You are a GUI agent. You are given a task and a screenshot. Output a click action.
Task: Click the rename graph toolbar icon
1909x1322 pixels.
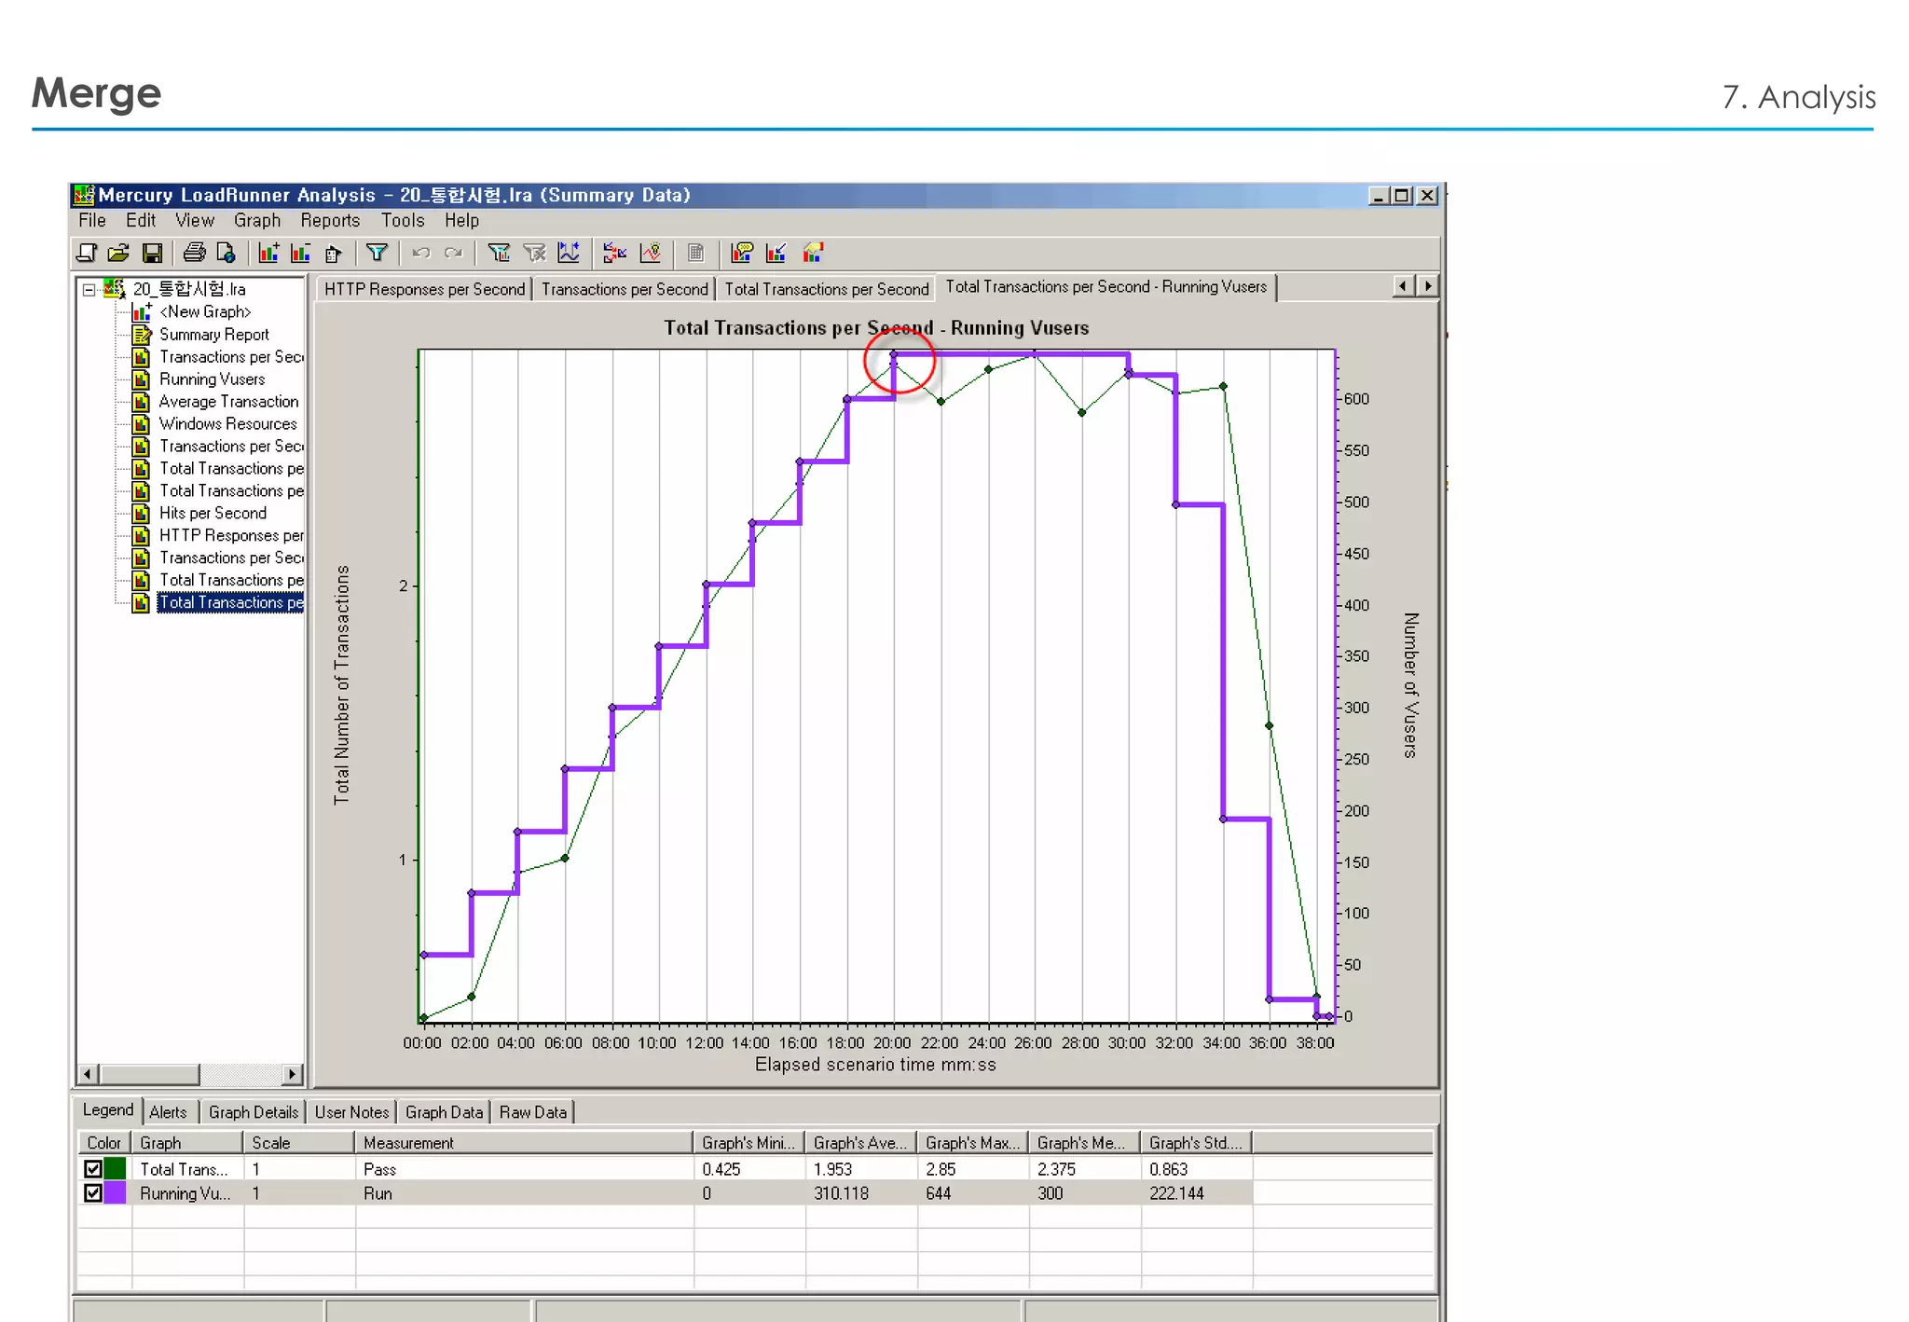(333, 253)
